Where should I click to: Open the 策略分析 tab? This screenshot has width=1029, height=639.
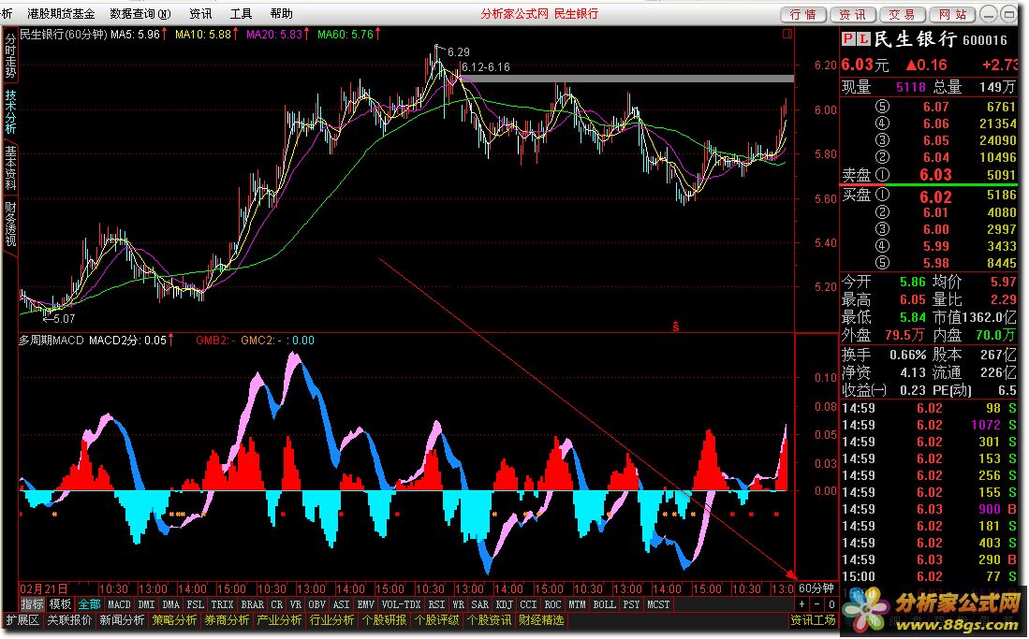click(174, 620)
